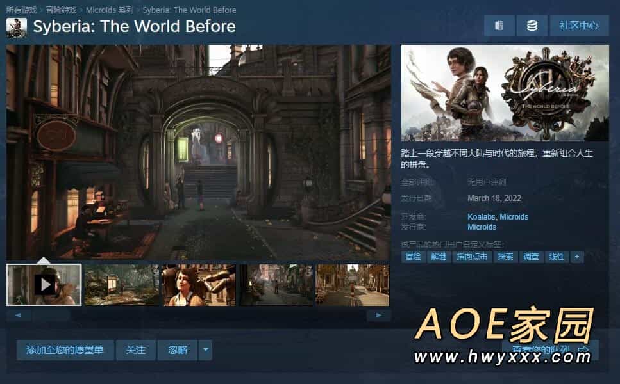Click the release date March 18, 2022
Viewport: 620px width, 384px height.
click(494, 198)
